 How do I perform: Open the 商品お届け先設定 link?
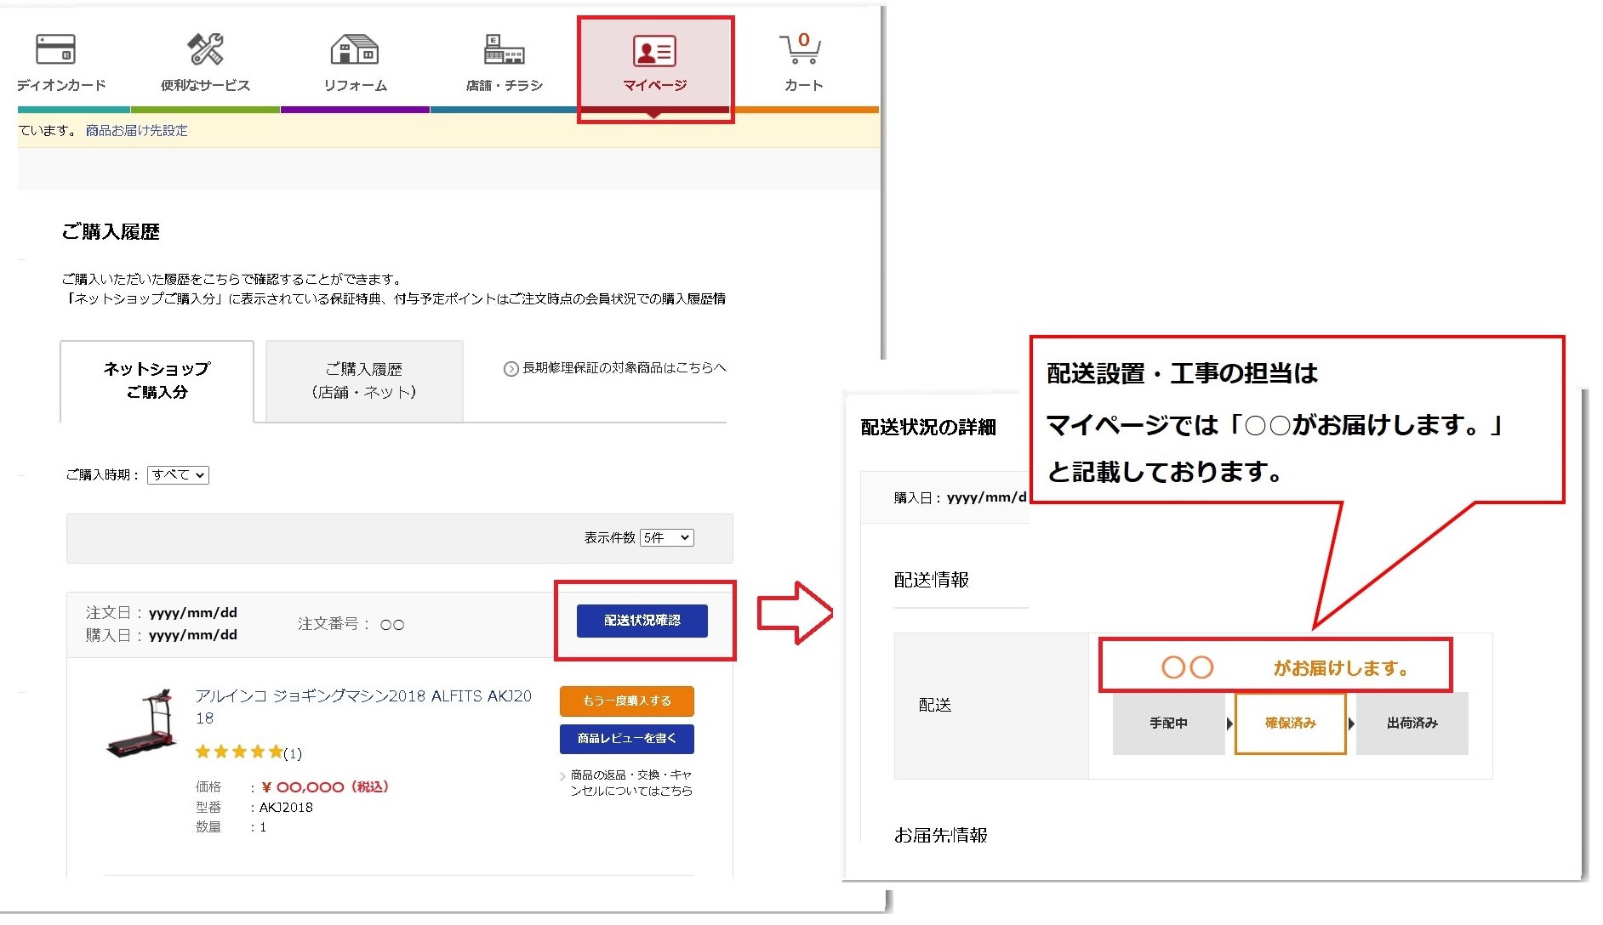coord(139,130)
